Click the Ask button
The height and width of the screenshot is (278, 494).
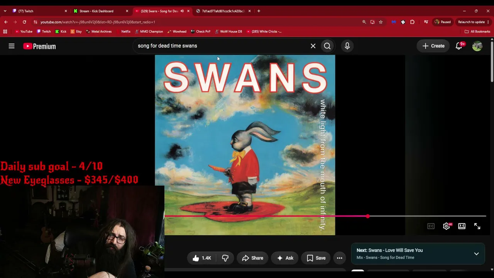click(285, 258)
